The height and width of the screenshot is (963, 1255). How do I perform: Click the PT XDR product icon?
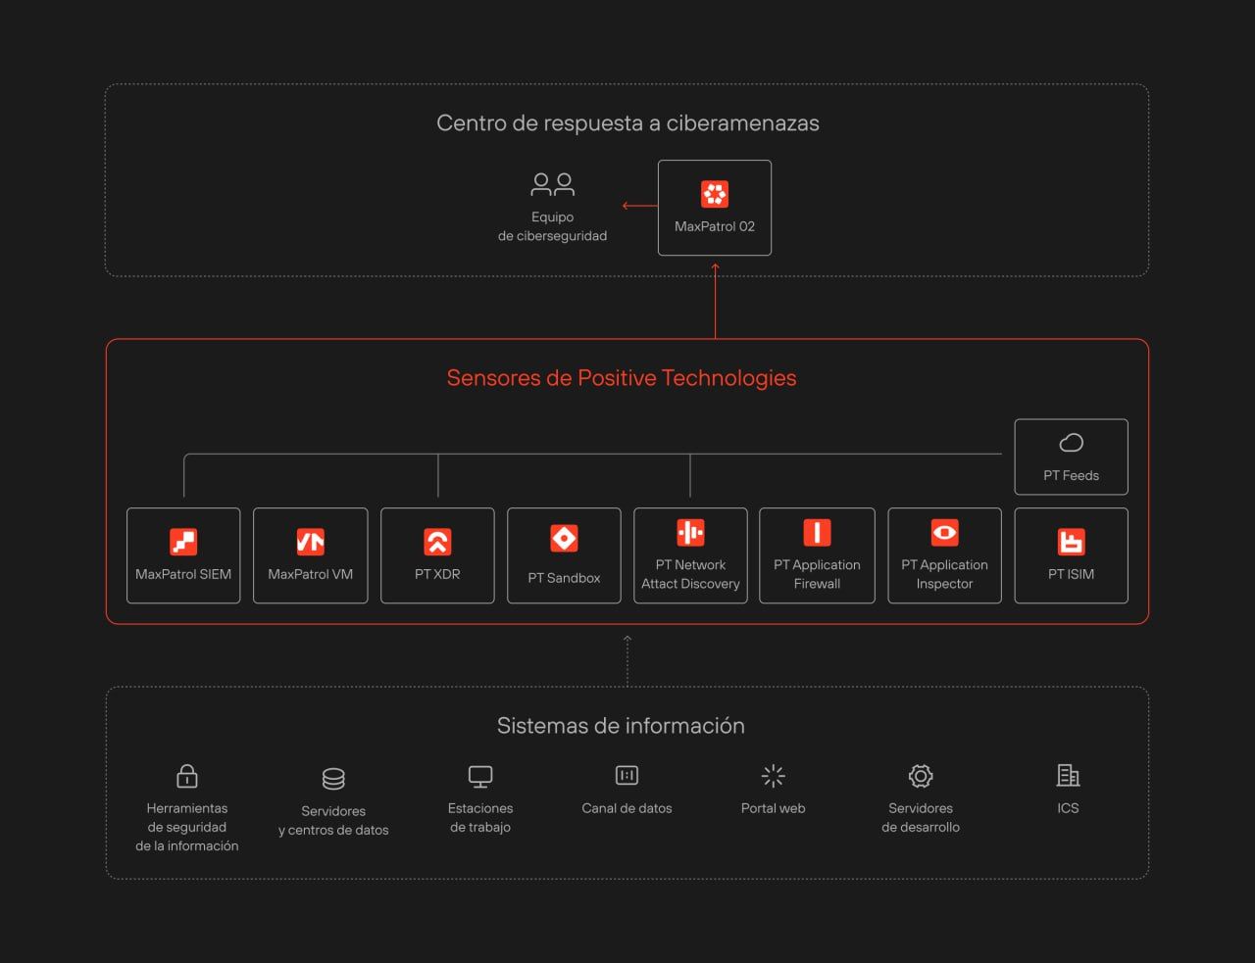(437, 542)
